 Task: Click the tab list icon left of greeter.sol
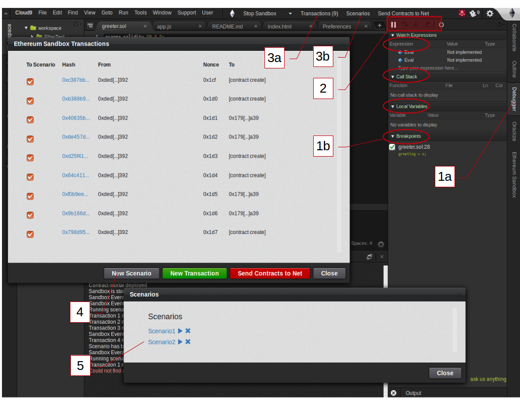click(x=90, y=26)
